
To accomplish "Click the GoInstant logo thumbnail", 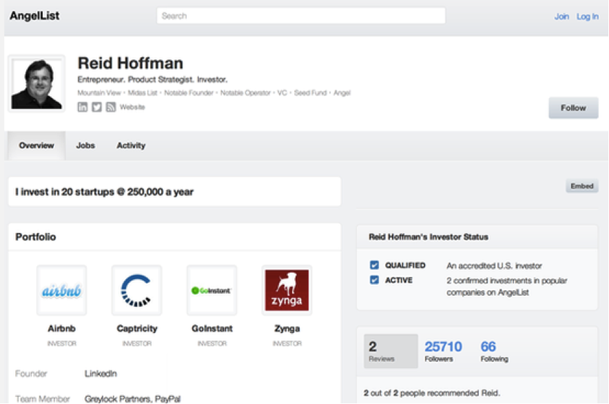I will (211, 290).
